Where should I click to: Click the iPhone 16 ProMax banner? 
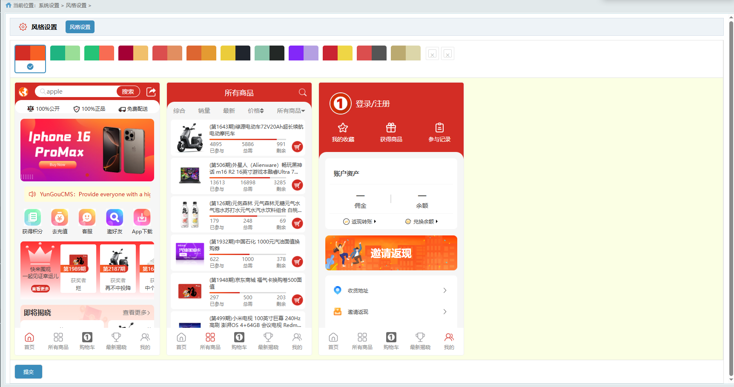click(x=87, y=150)
